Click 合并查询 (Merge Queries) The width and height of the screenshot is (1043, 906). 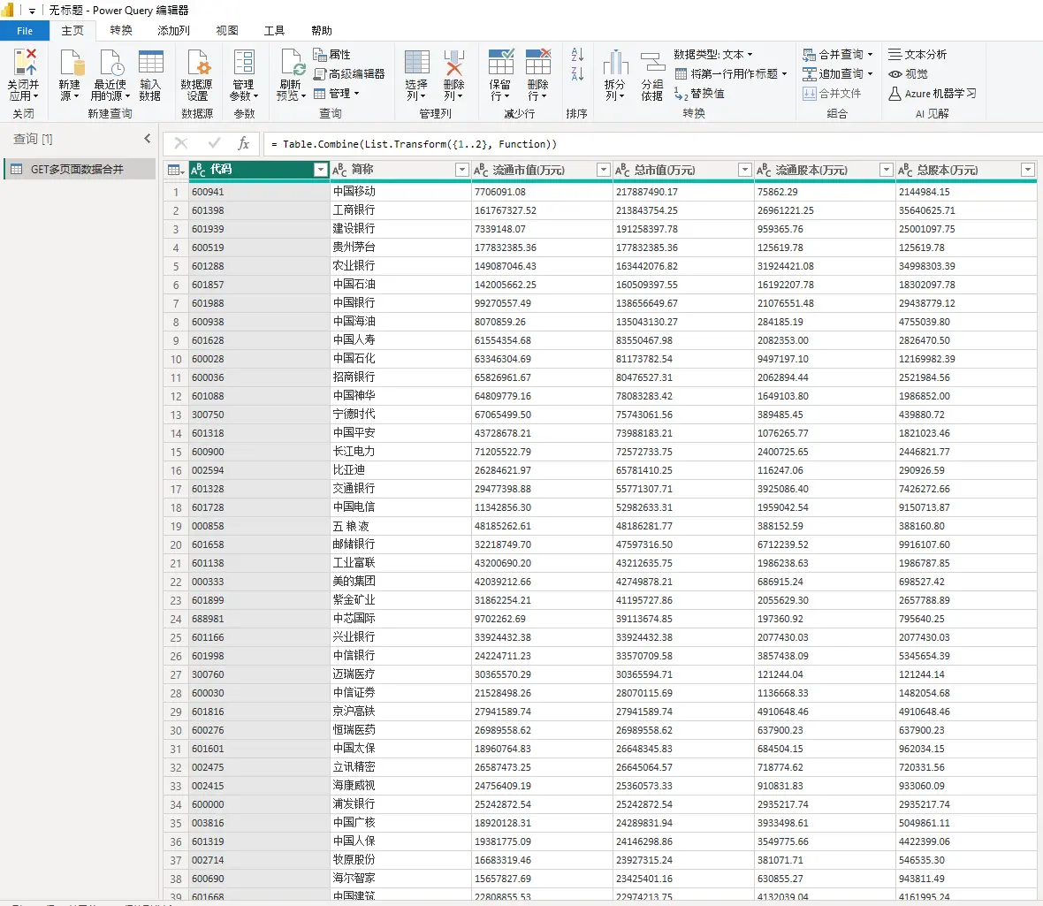coord(837,55)
